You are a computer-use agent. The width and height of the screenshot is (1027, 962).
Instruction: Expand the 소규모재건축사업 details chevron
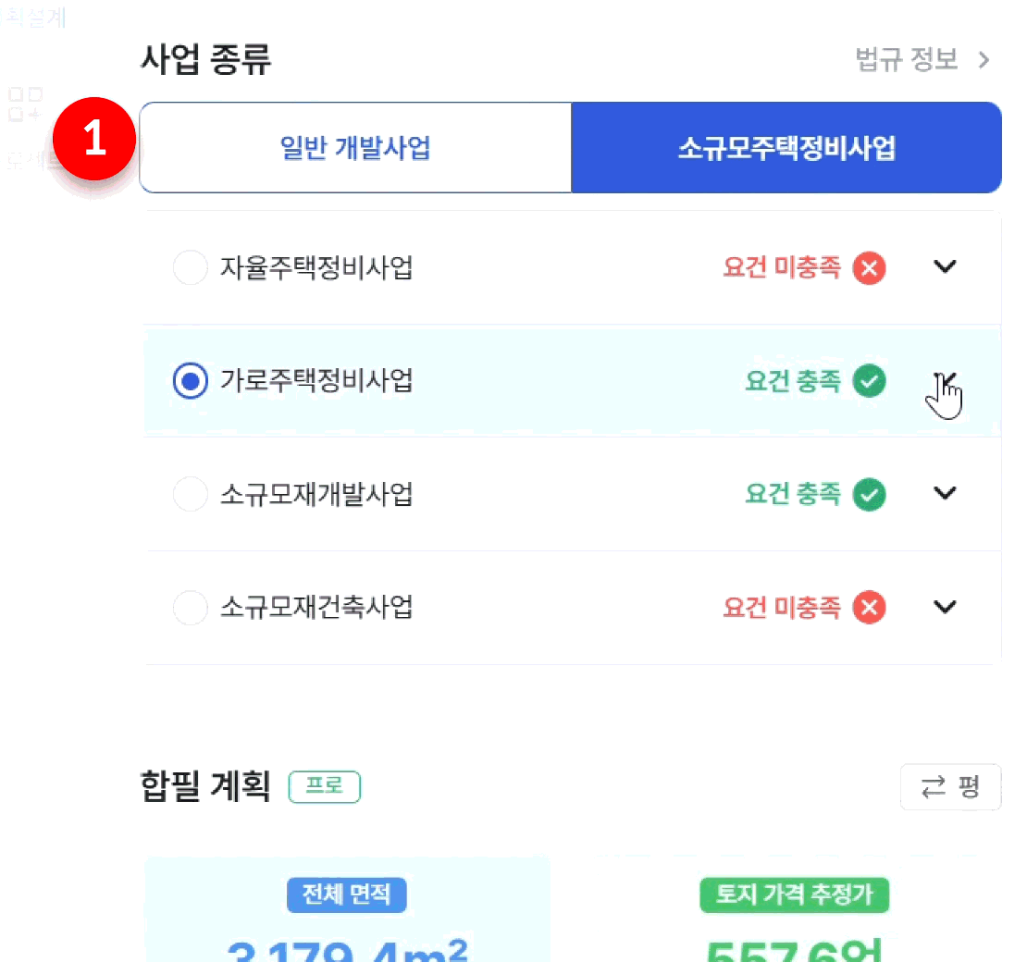pos(945,607)
